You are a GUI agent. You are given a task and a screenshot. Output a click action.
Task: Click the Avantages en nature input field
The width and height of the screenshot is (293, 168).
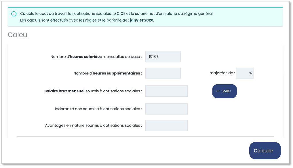[x=166, y=125]
